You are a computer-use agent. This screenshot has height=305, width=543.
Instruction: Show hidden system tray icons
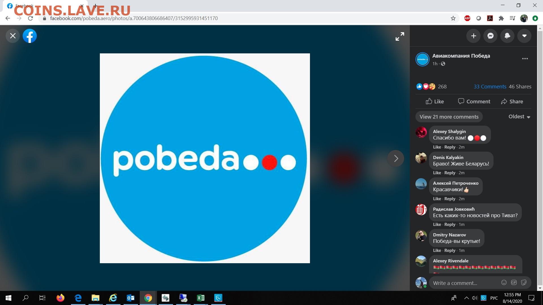[466, 298]
